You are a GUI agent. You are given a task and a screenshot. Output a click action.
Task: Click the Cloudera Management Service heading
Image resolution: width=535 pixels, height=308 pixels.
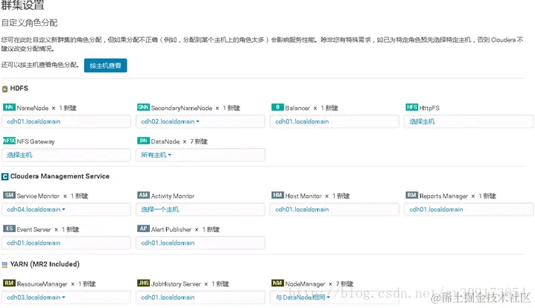pos(60,176)
